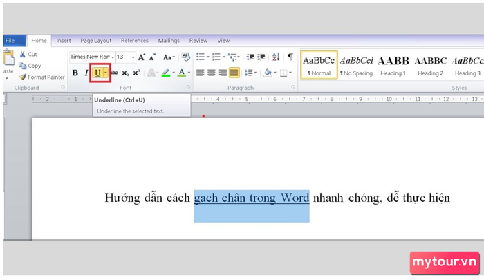The width and height of the screenshot is (484, 280).
Task: Apply the Text Effects icon
Action: (151, 73)
